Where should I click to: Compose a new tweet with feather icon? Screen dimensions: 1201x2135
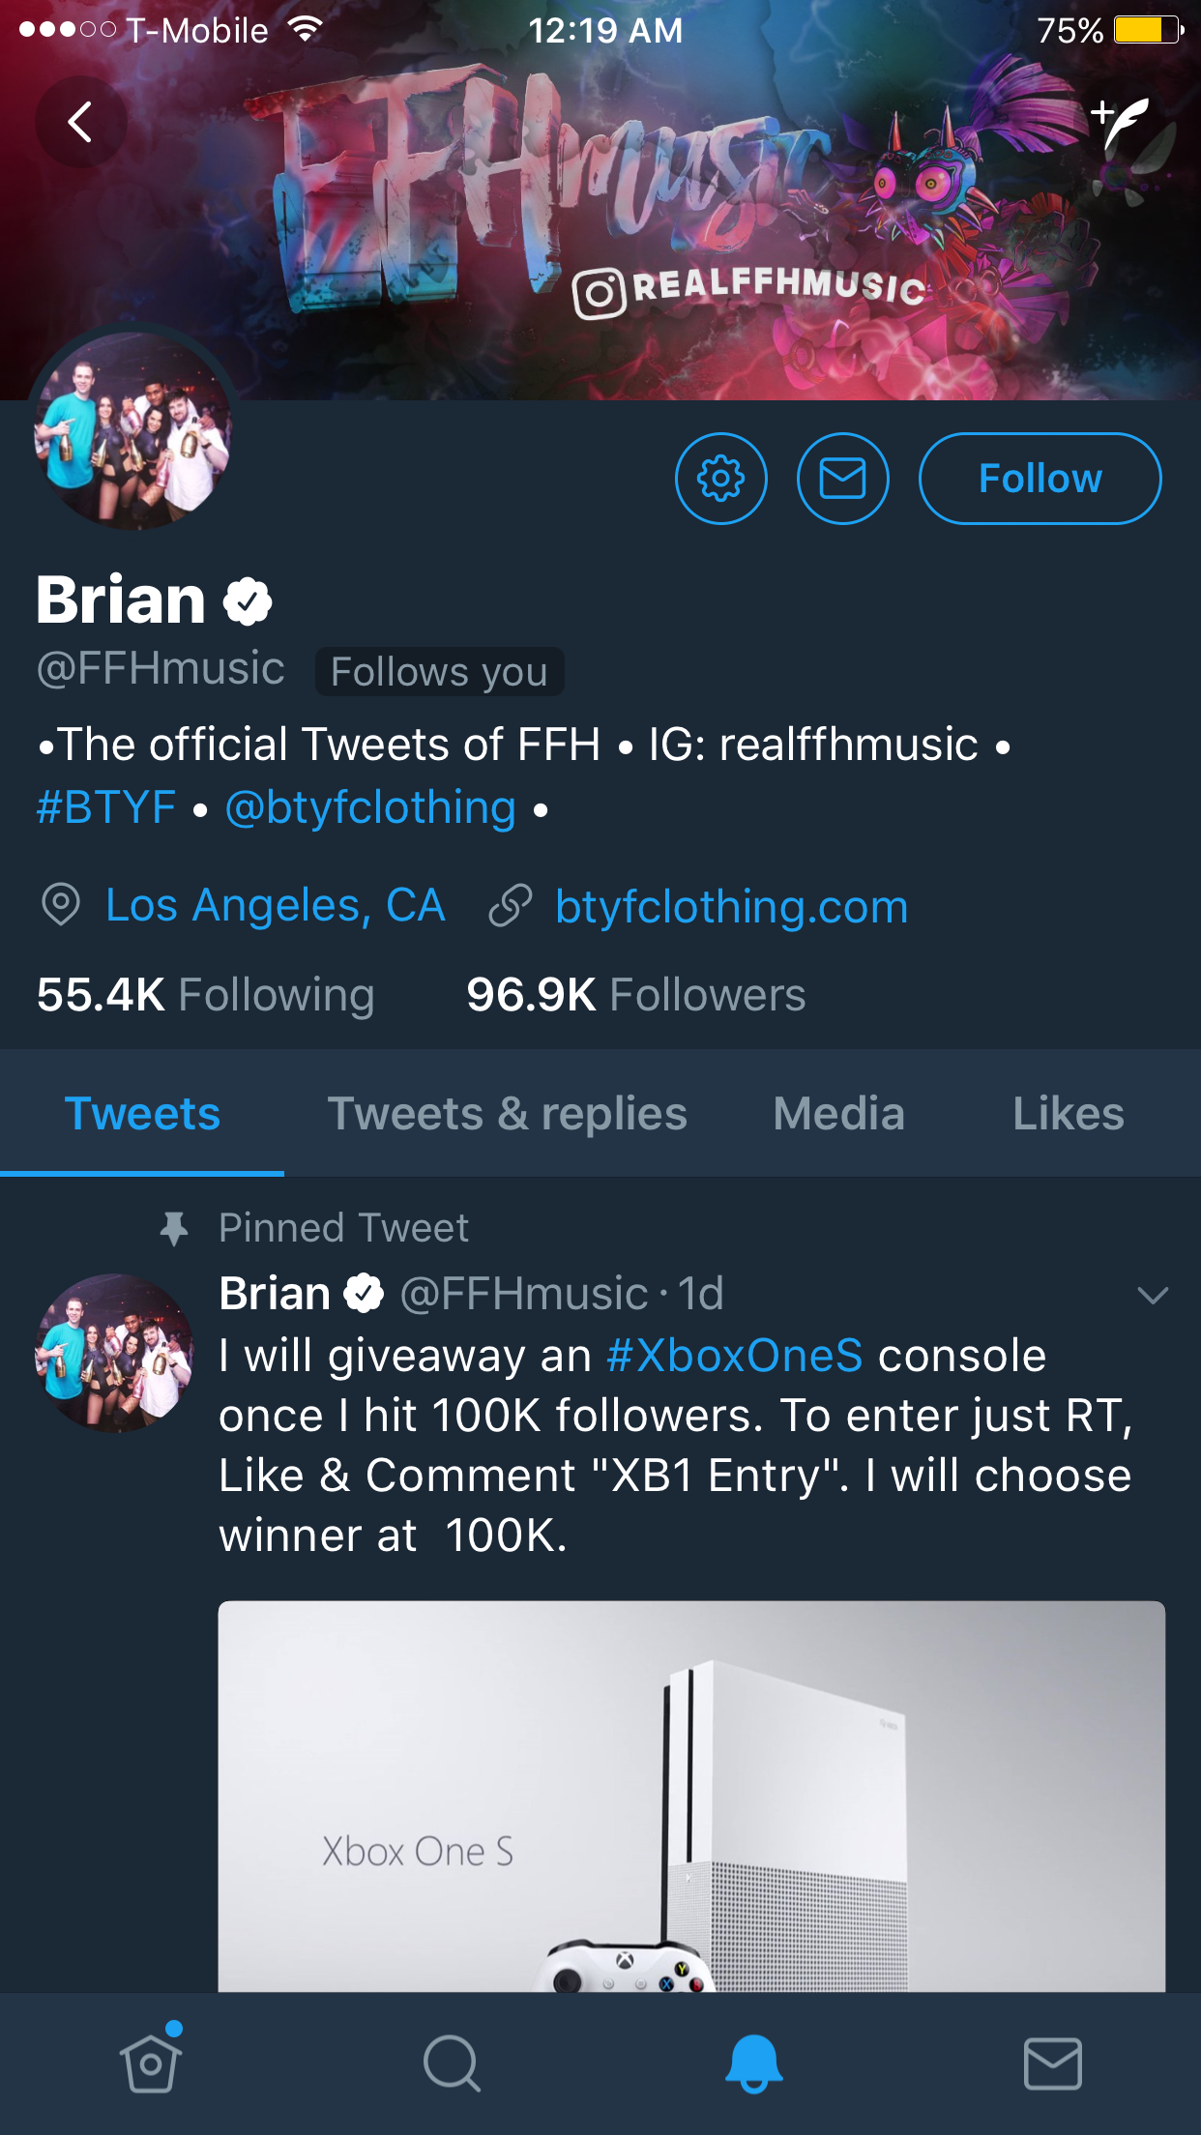pyautogui.click(x=1122, y=123)
